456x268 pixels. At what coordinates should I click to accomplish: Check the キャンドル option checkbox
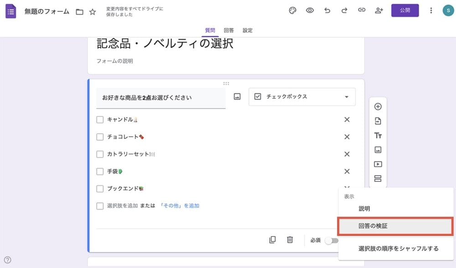(99, 119)
